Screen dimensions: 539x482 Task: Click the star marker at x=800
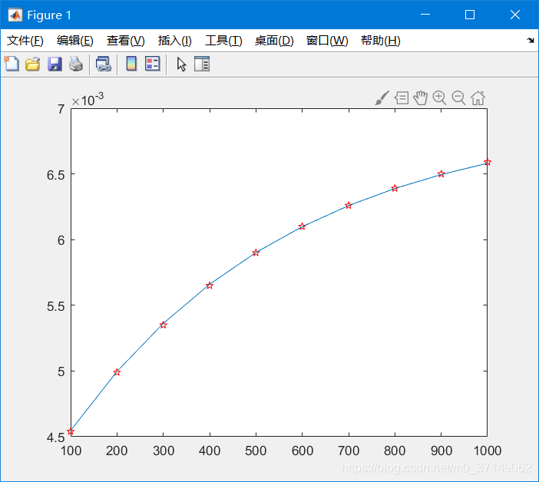pos(395,188)
